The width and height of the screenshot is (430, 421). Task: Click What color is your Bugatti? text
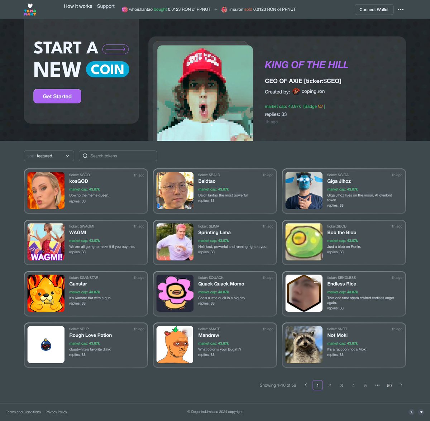pyautogui.click(x=220, y=349)
